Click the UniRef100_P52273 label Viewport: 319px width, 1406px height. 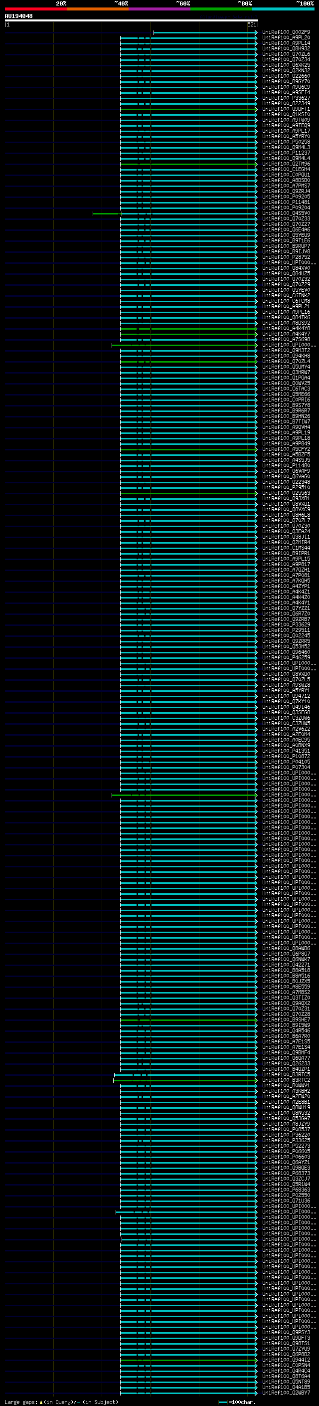[286, 1146]
